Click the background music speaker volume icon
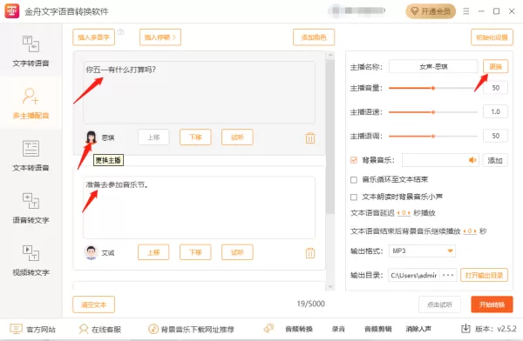Screen dimensions: 523x341 pyautogui.click(x=472, y=160)
